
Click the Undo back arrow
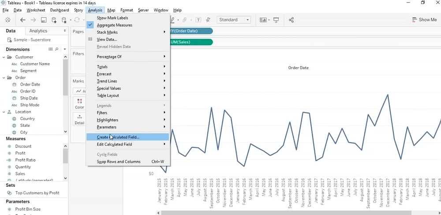click(23, 20)
